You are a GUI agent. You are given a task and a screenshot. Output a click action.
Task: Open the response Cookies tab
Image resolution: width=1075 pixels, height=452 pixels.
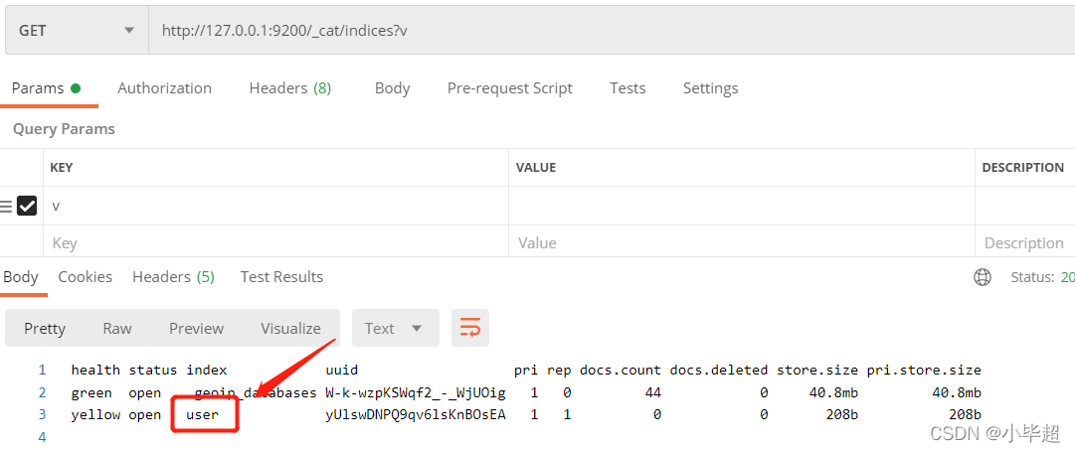coord(85,277)
